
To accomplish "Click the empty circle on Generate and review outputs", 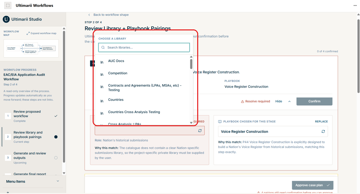I will tap(56, 158).
